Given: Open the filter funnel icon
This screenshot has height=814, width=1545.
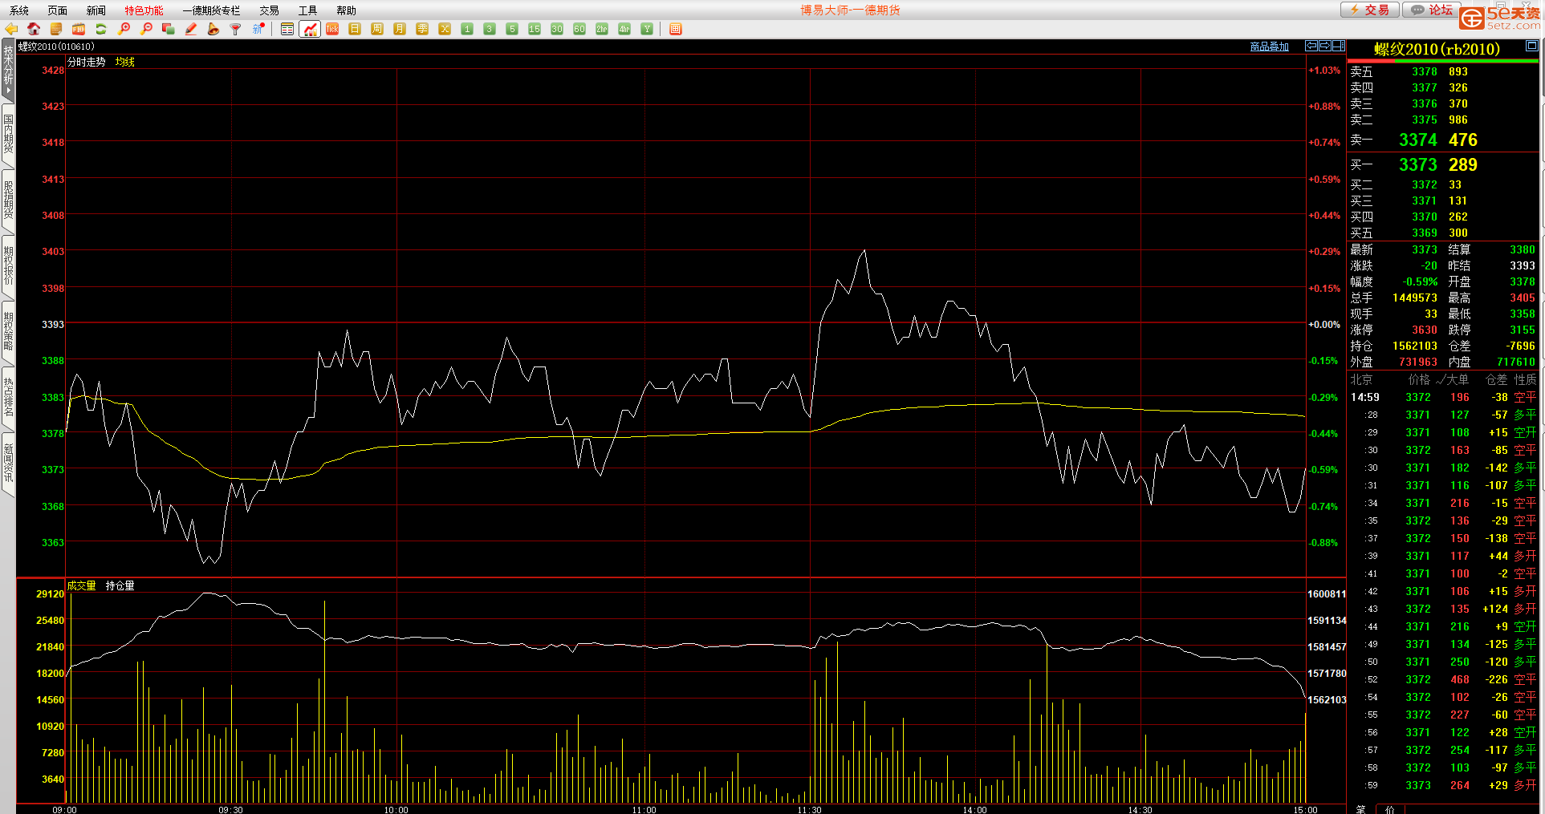Looking at the screenshot, I should pos(236,29).
